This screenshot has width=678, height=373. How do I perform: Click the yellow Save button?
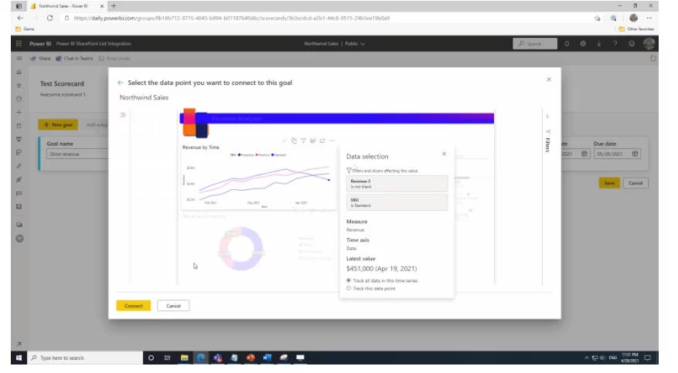click(609, 183)
